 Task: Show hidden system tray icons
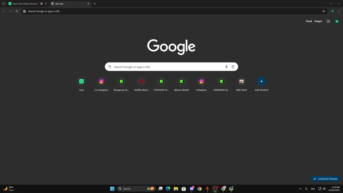pos(300,189)
